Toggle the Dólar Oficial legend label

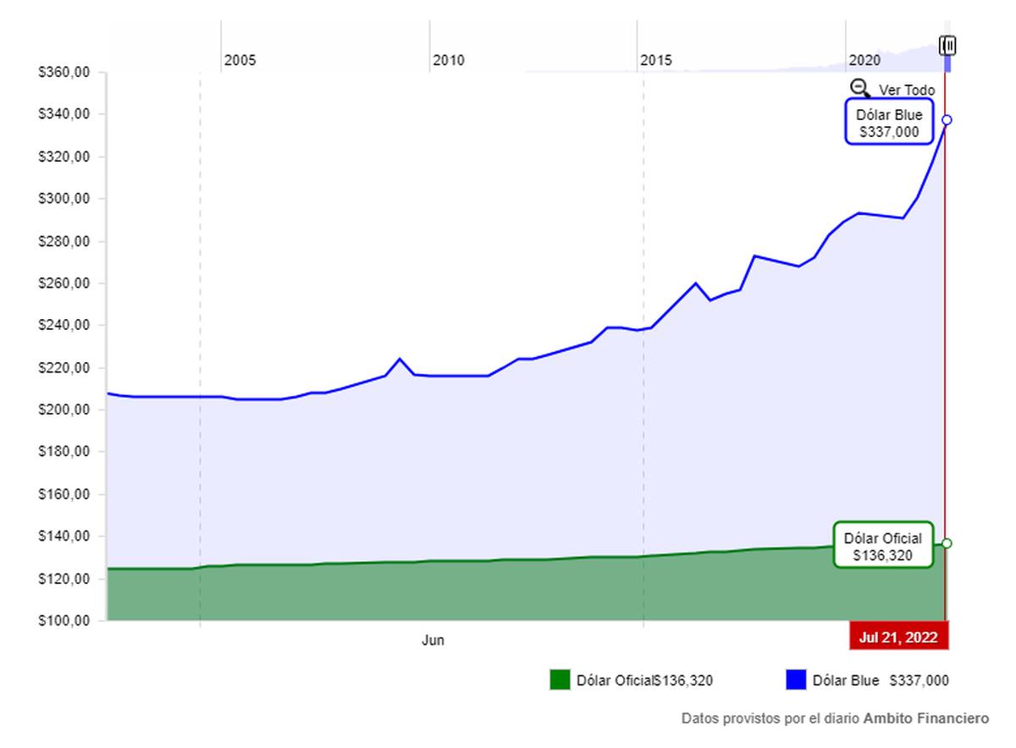[615, 680]
